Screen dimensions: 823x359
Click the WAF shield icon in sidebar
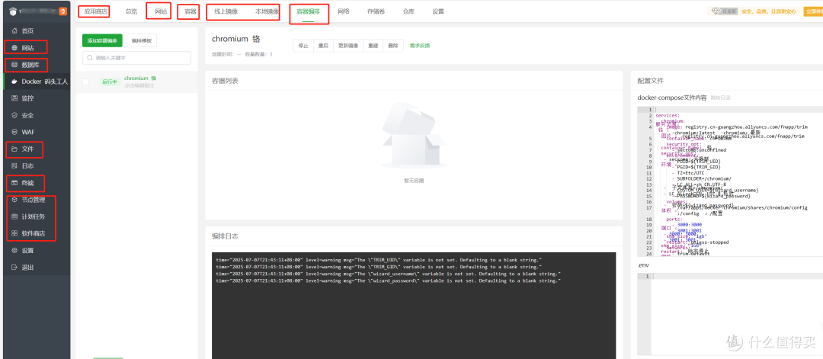coord(14,133)
